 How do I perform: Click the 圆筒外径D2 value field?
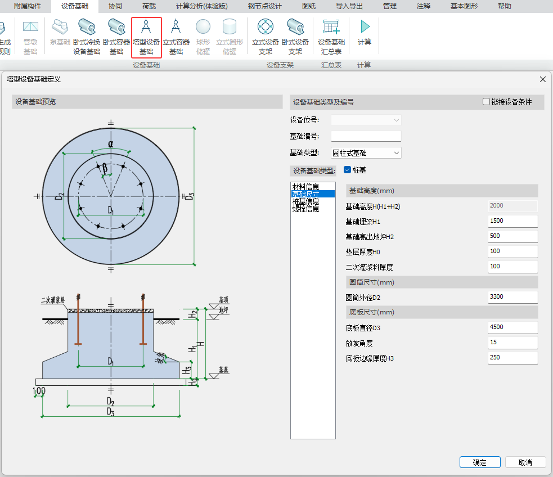pyautogui.click(x=512, y=297)
